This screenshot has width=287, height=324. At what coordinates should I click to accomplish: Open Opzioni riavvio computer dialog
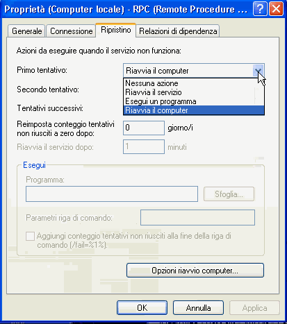pyautogui.click(x=195, y=271)
